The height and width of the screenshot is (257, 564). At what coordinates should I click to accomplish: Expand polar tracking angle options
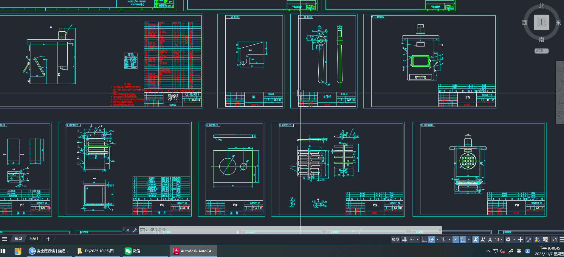tap(437, 239)
